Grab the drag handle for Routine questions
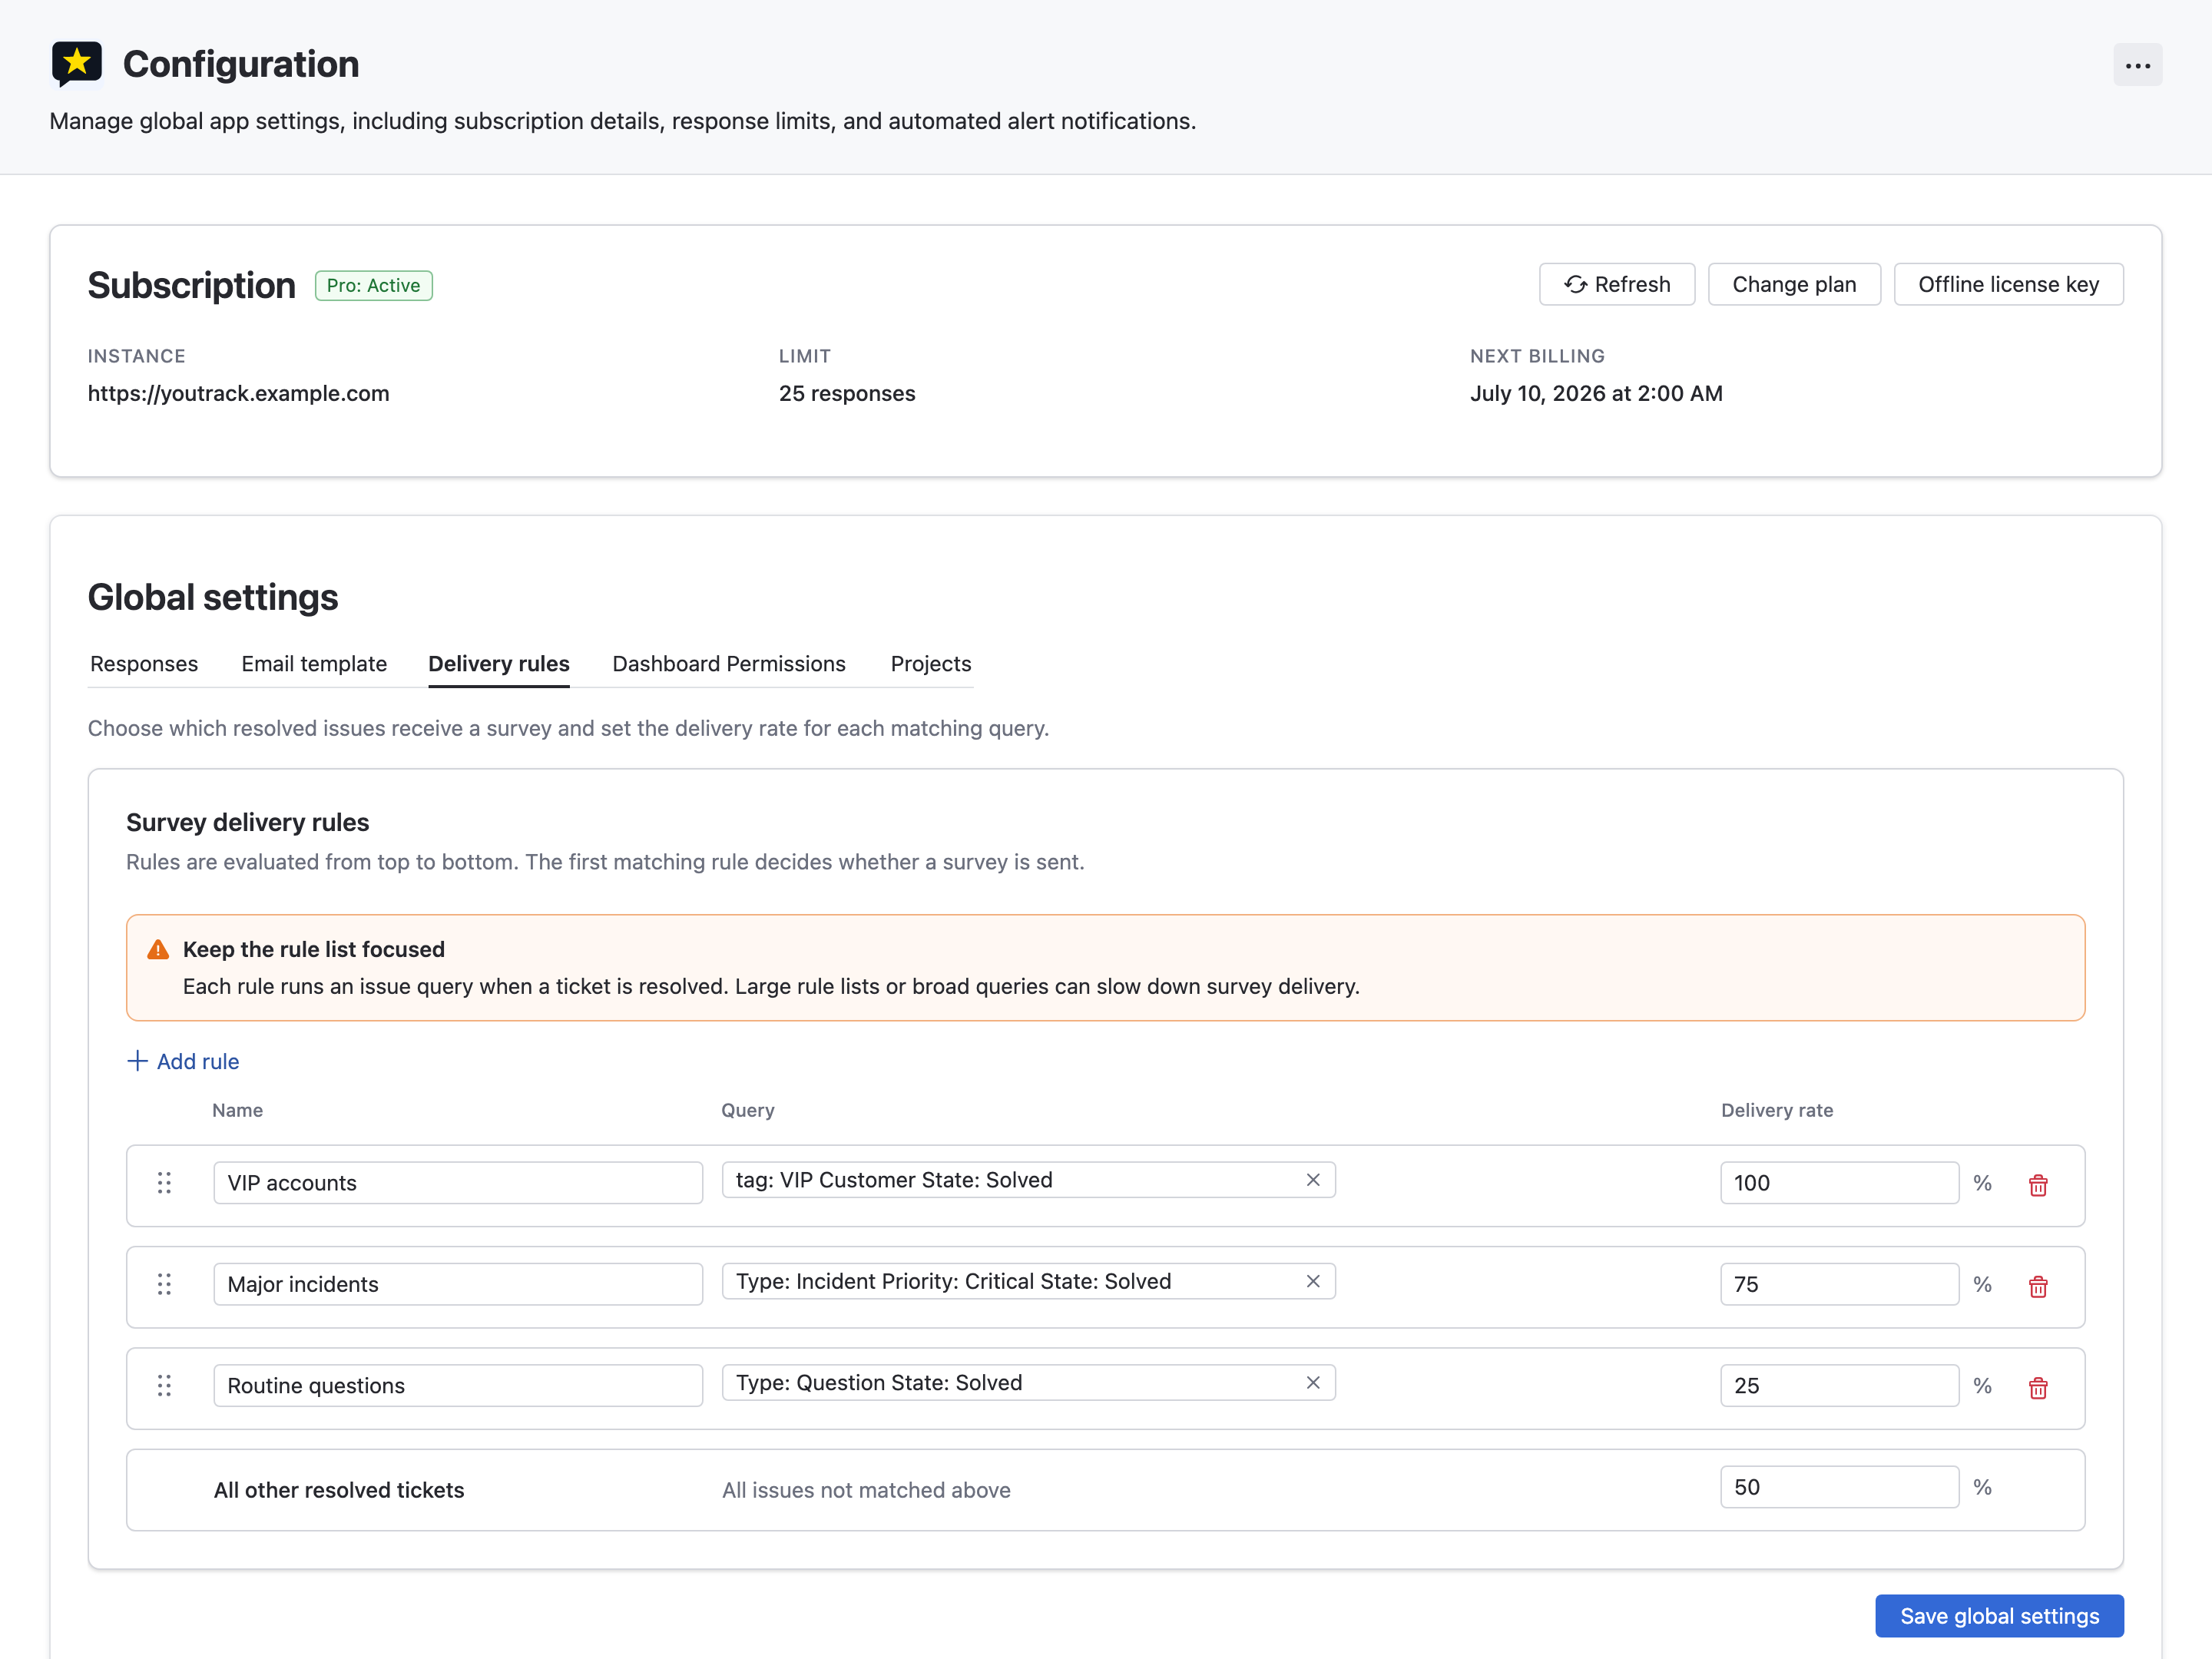This screenshot has width=2212, height=1659. (x=164, y=1385)
